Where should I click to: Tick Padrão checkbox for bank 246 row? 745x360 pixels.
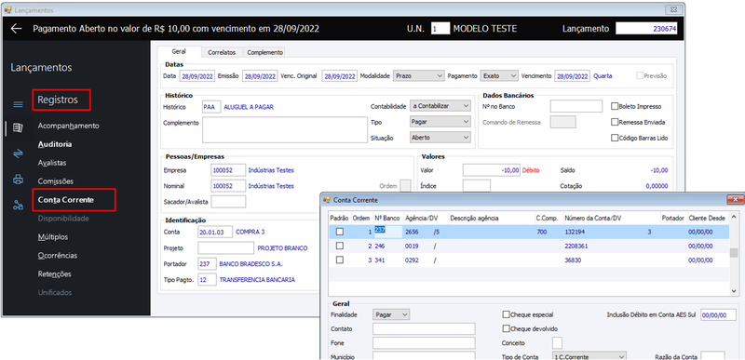(x=340, y=246)
